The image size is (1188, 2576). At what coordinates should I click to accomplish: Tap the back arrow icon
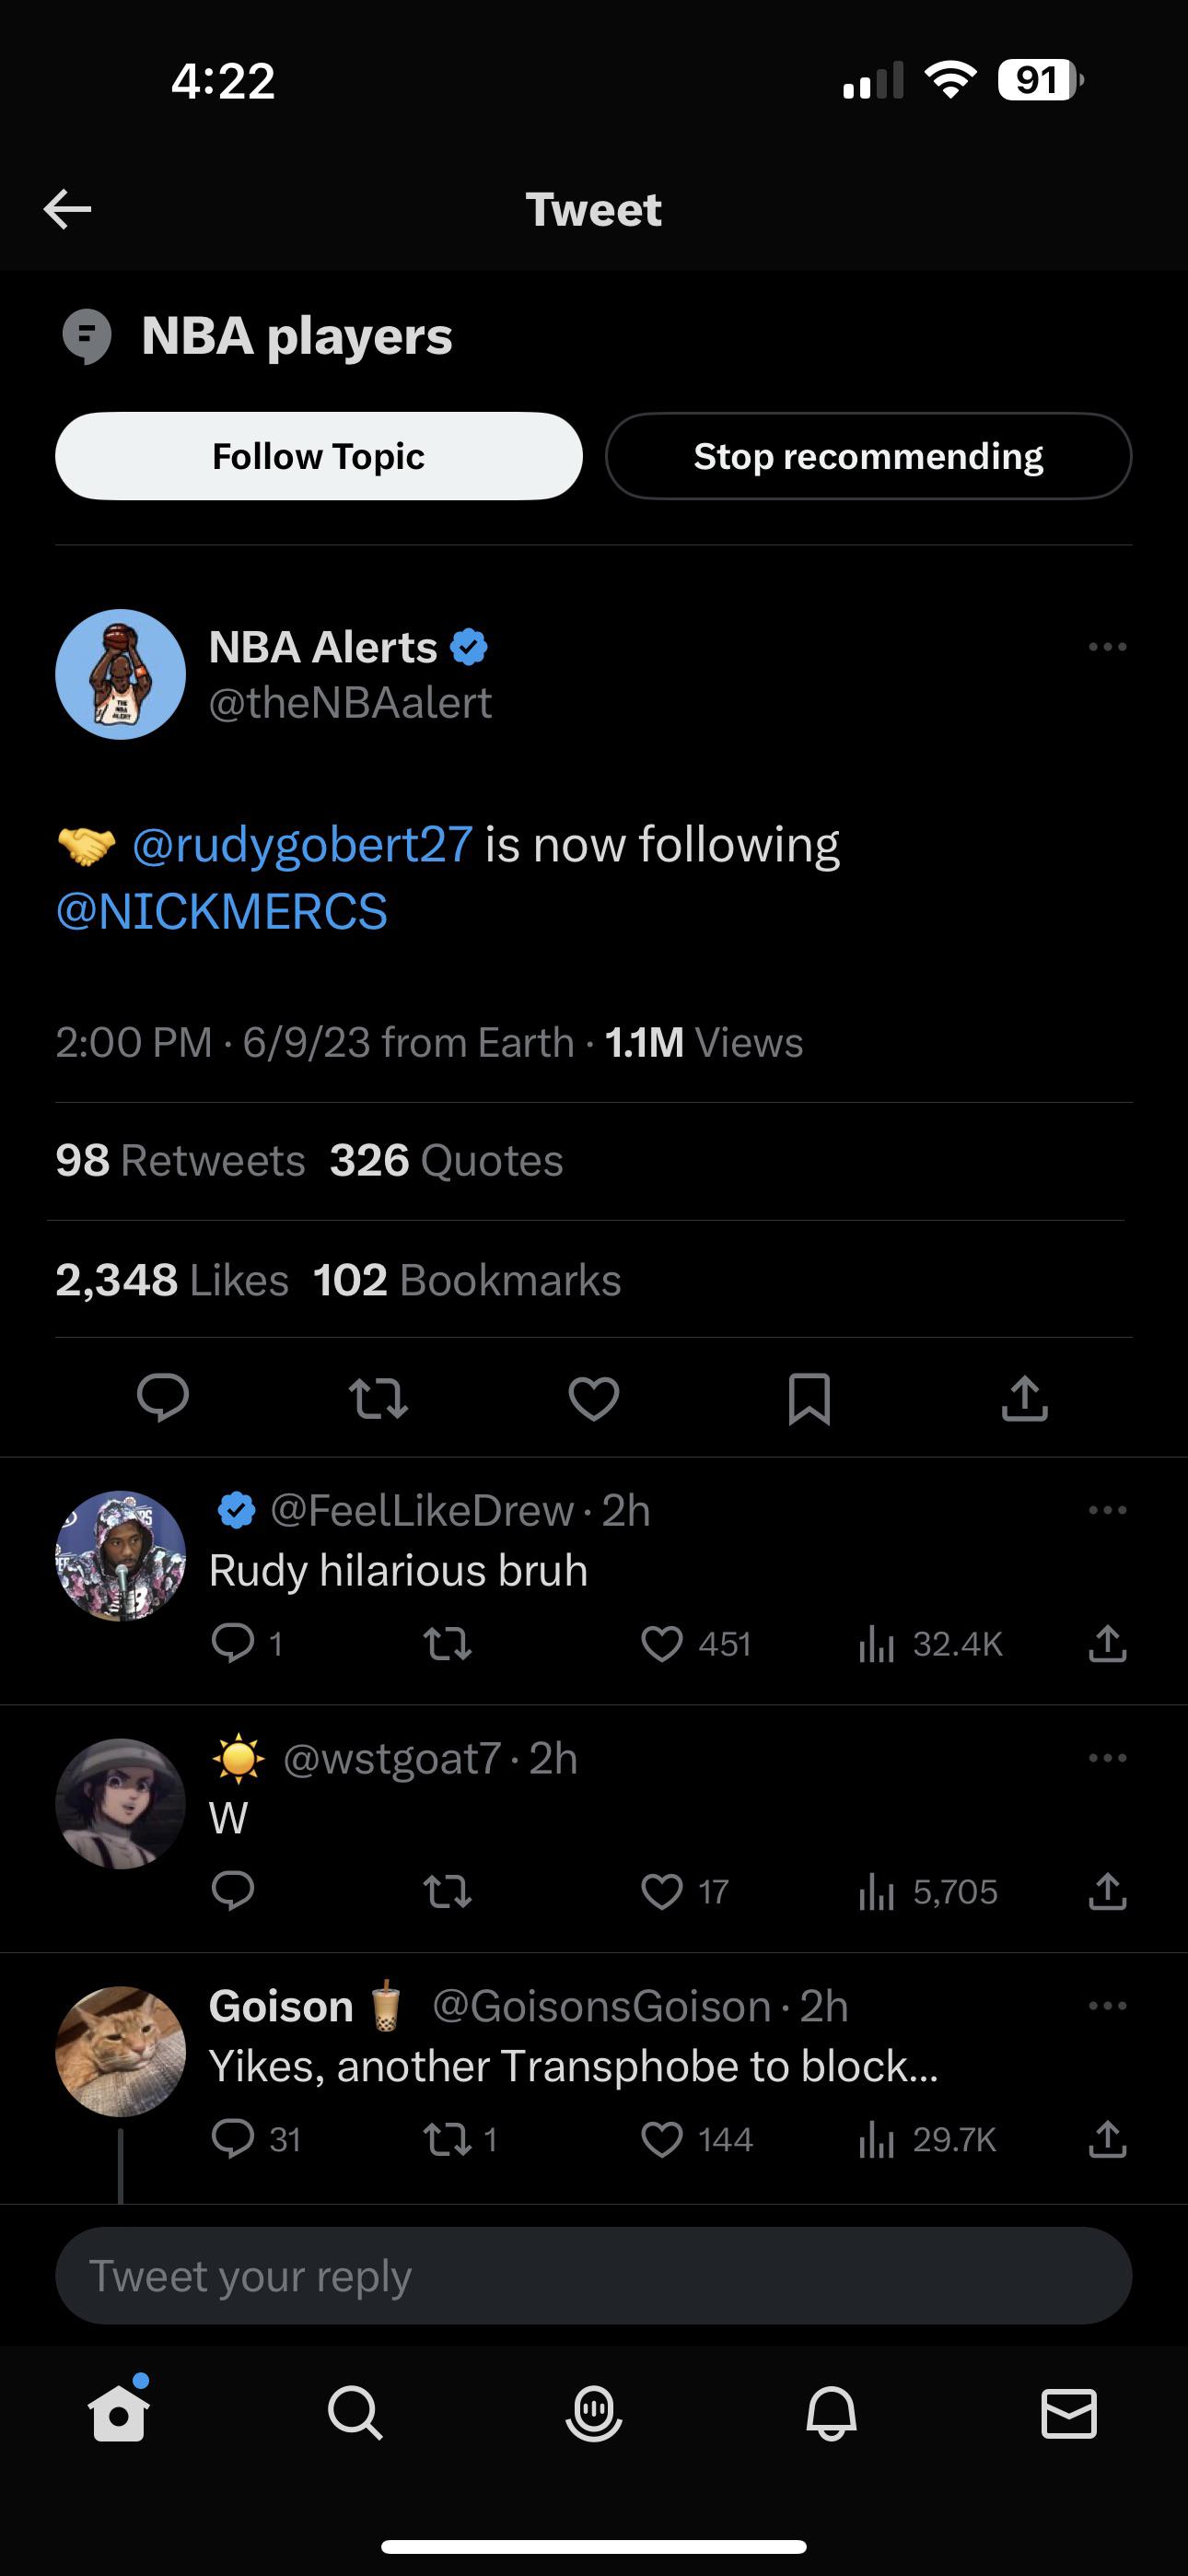[68, 209]
